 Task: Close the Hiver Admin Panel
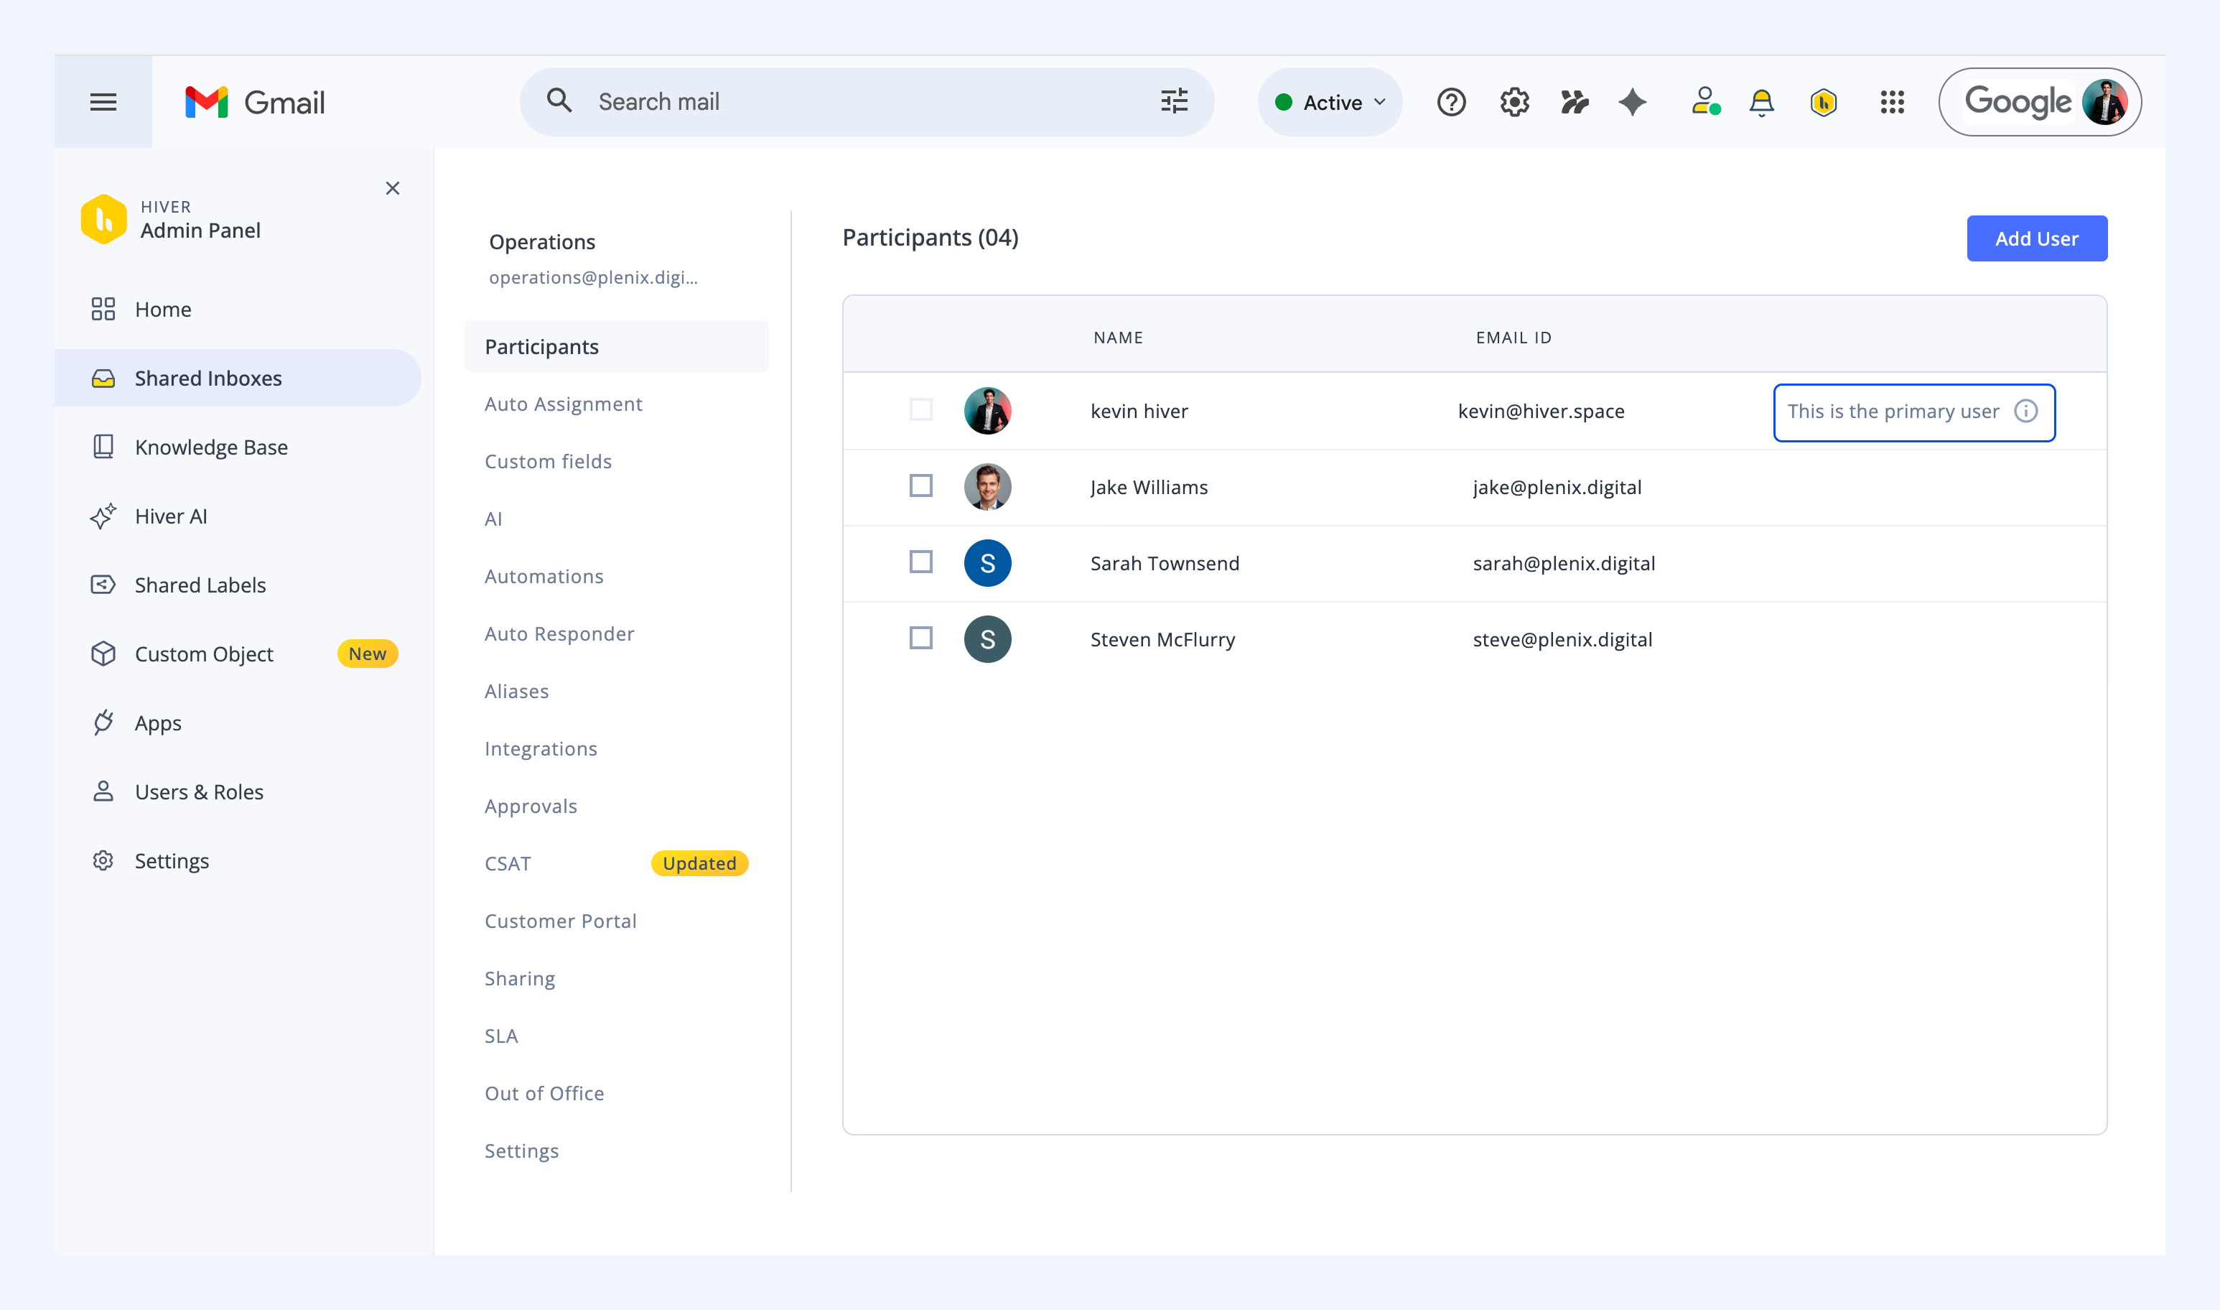click(393, 188)
